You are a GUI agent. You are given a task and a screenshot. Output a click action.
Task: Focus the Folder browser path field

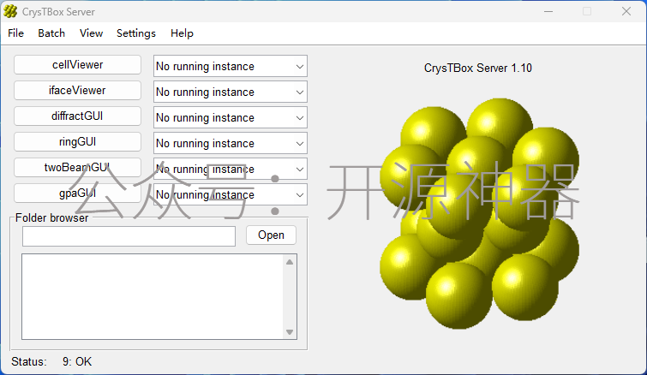(x=129, y=236)
